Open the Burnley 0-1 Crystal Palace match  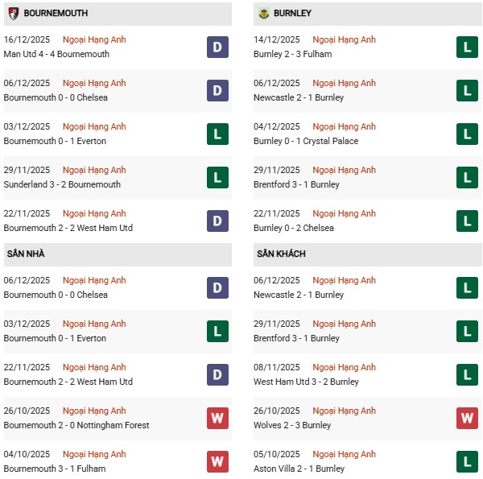[x=308, y=141]
